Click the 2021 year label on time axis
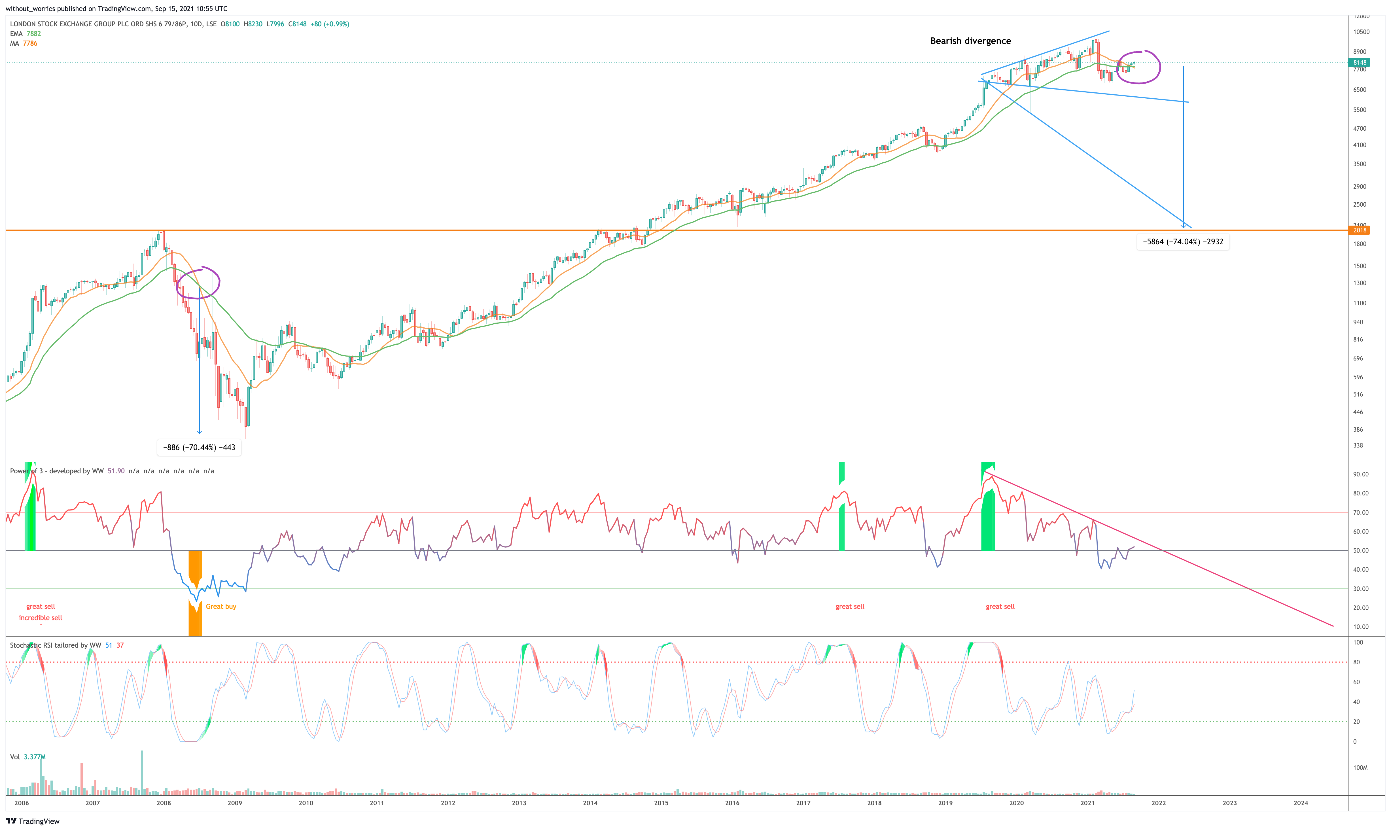Image resolution: width=1391 pixels, height=831 pixels. (x=1087, y=802)
